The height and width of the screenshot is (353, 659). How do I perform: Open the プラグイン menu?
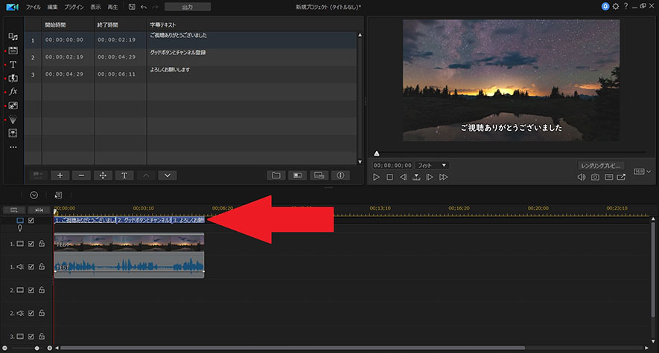(x=74, y=7)
